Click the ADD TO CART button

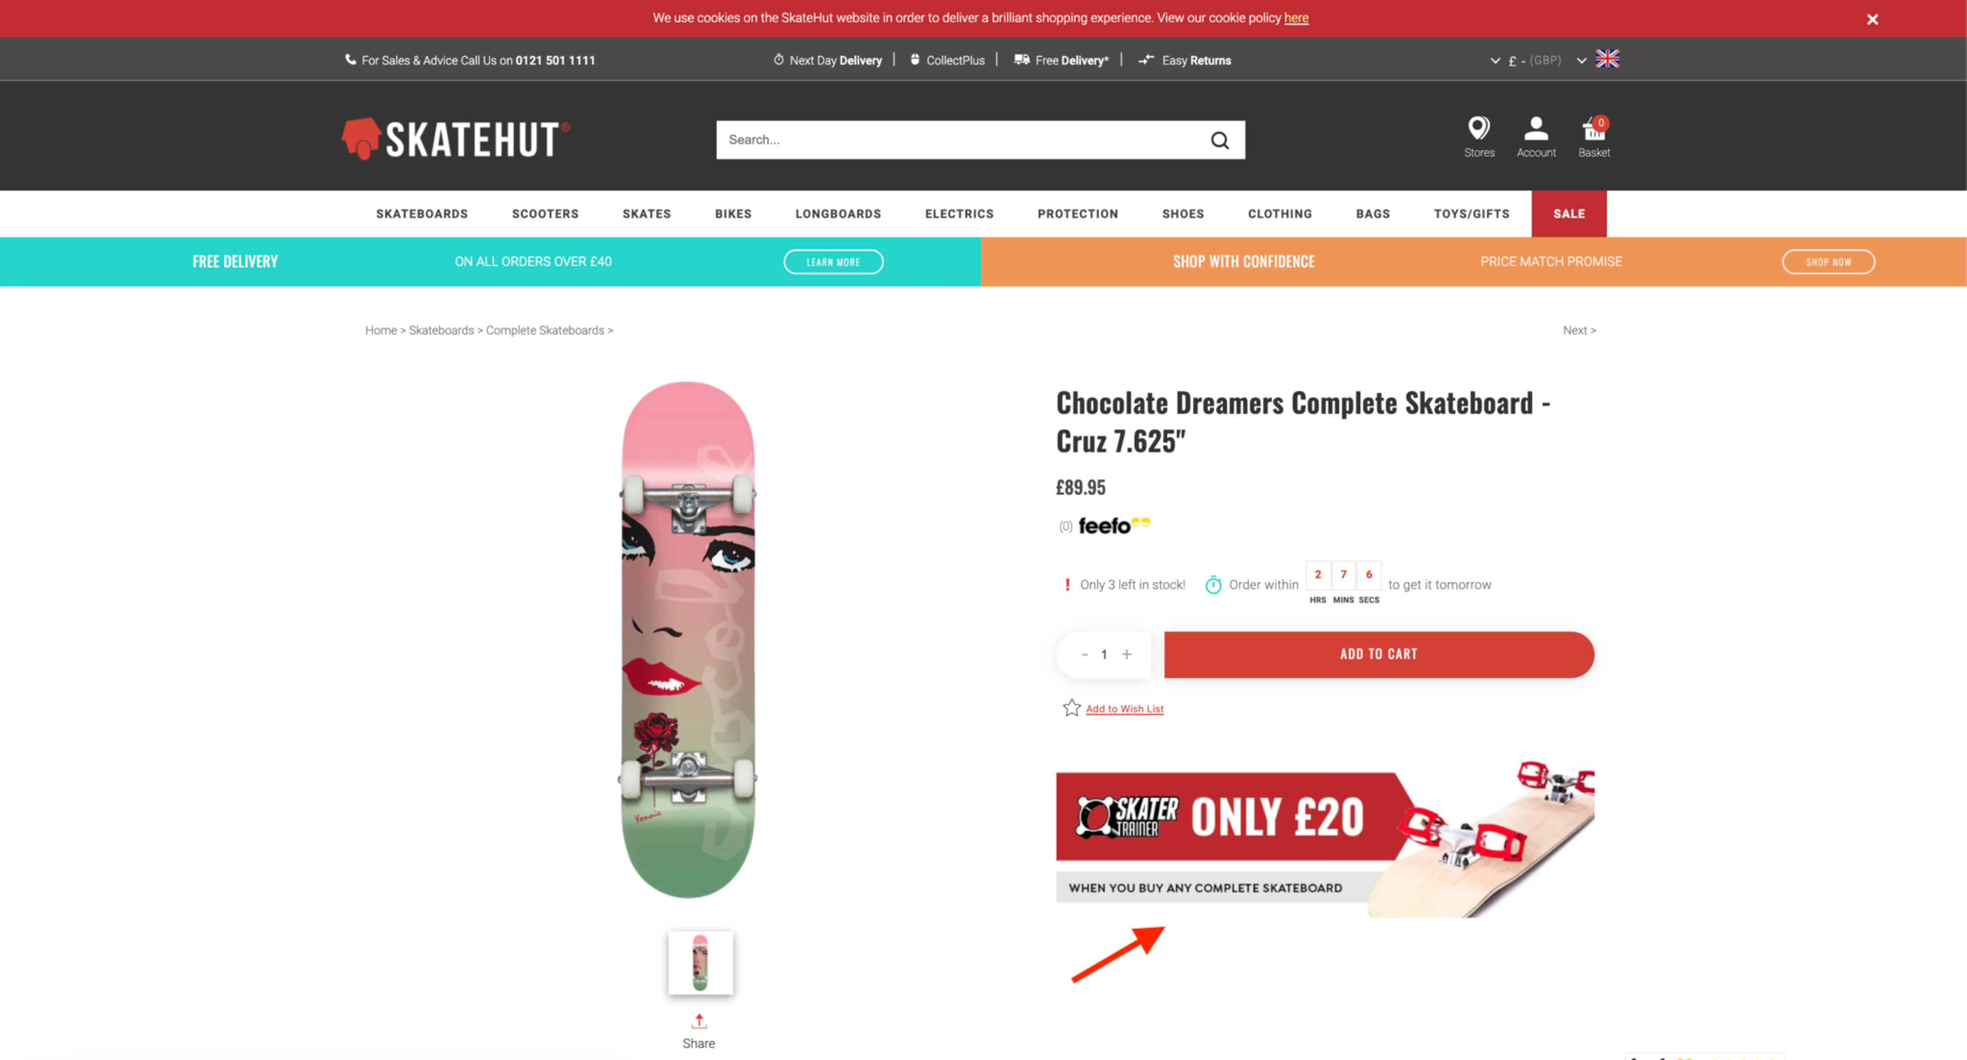tap(1378, 654)
